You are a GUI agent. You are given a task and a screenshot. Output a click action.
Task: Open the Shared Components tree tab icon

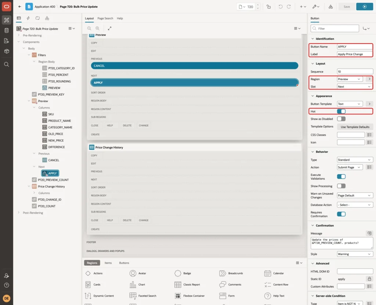47,18
